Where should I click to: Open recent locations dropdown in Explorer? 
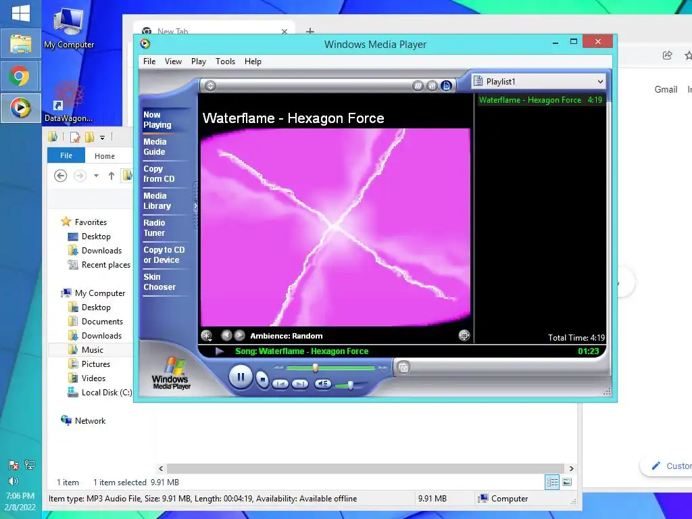click(96, 176)
